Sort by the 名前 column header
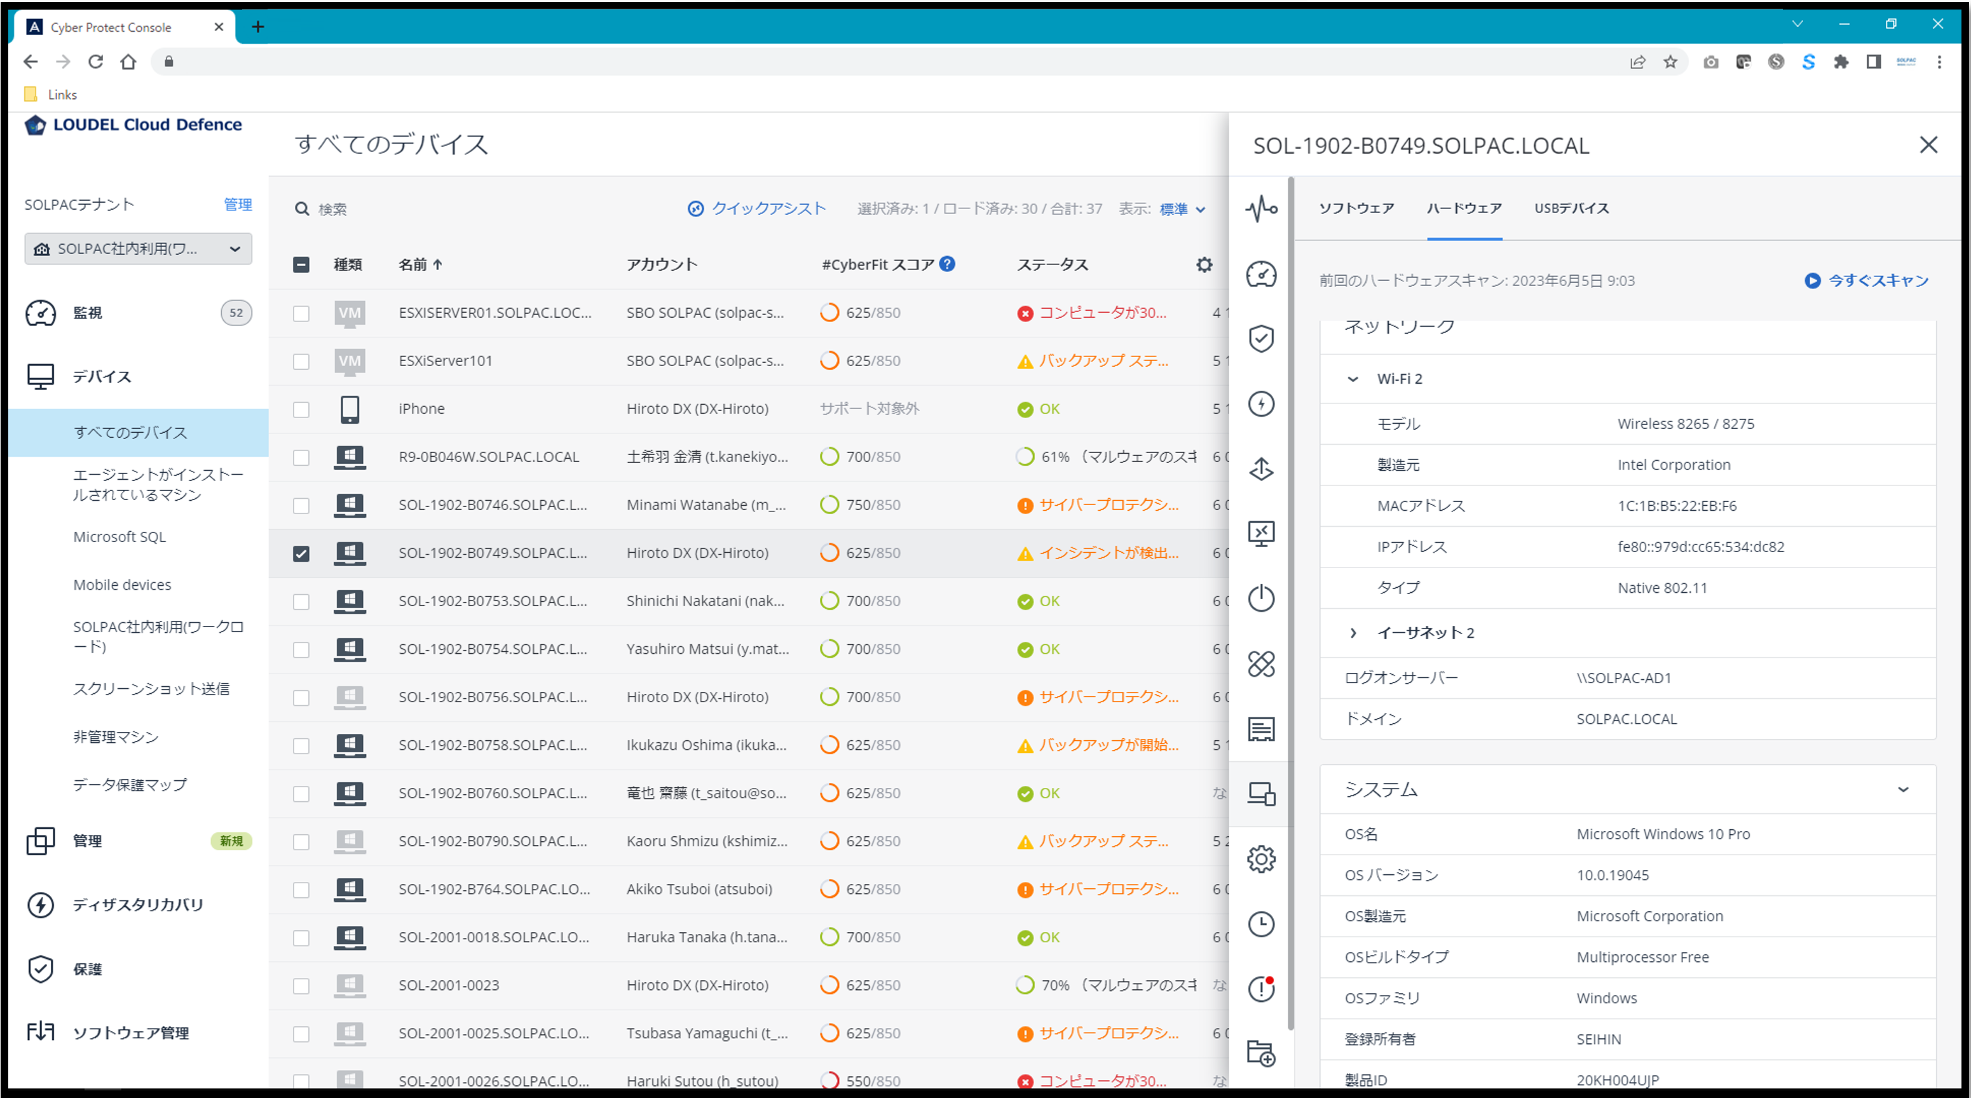The image size is (1971, 1098). pyautogui.click(x=420, y=264)
